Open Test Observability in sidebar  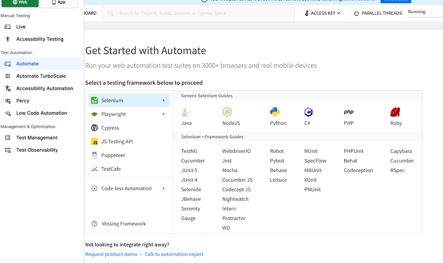(x=37, y=150)
